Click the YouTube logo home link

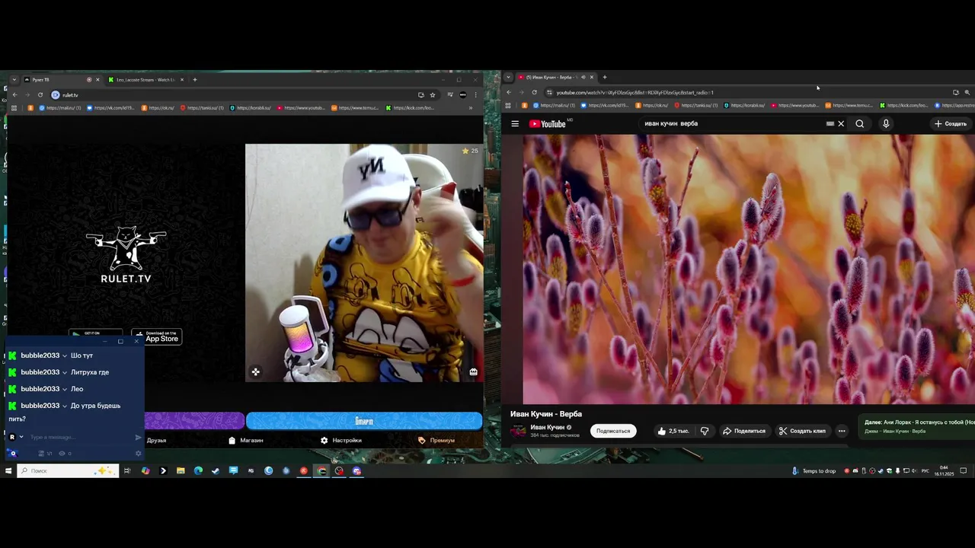pyautogui.click(x=547, y=123)
